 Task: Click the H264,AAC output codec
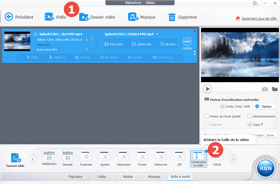coord(114,44)
